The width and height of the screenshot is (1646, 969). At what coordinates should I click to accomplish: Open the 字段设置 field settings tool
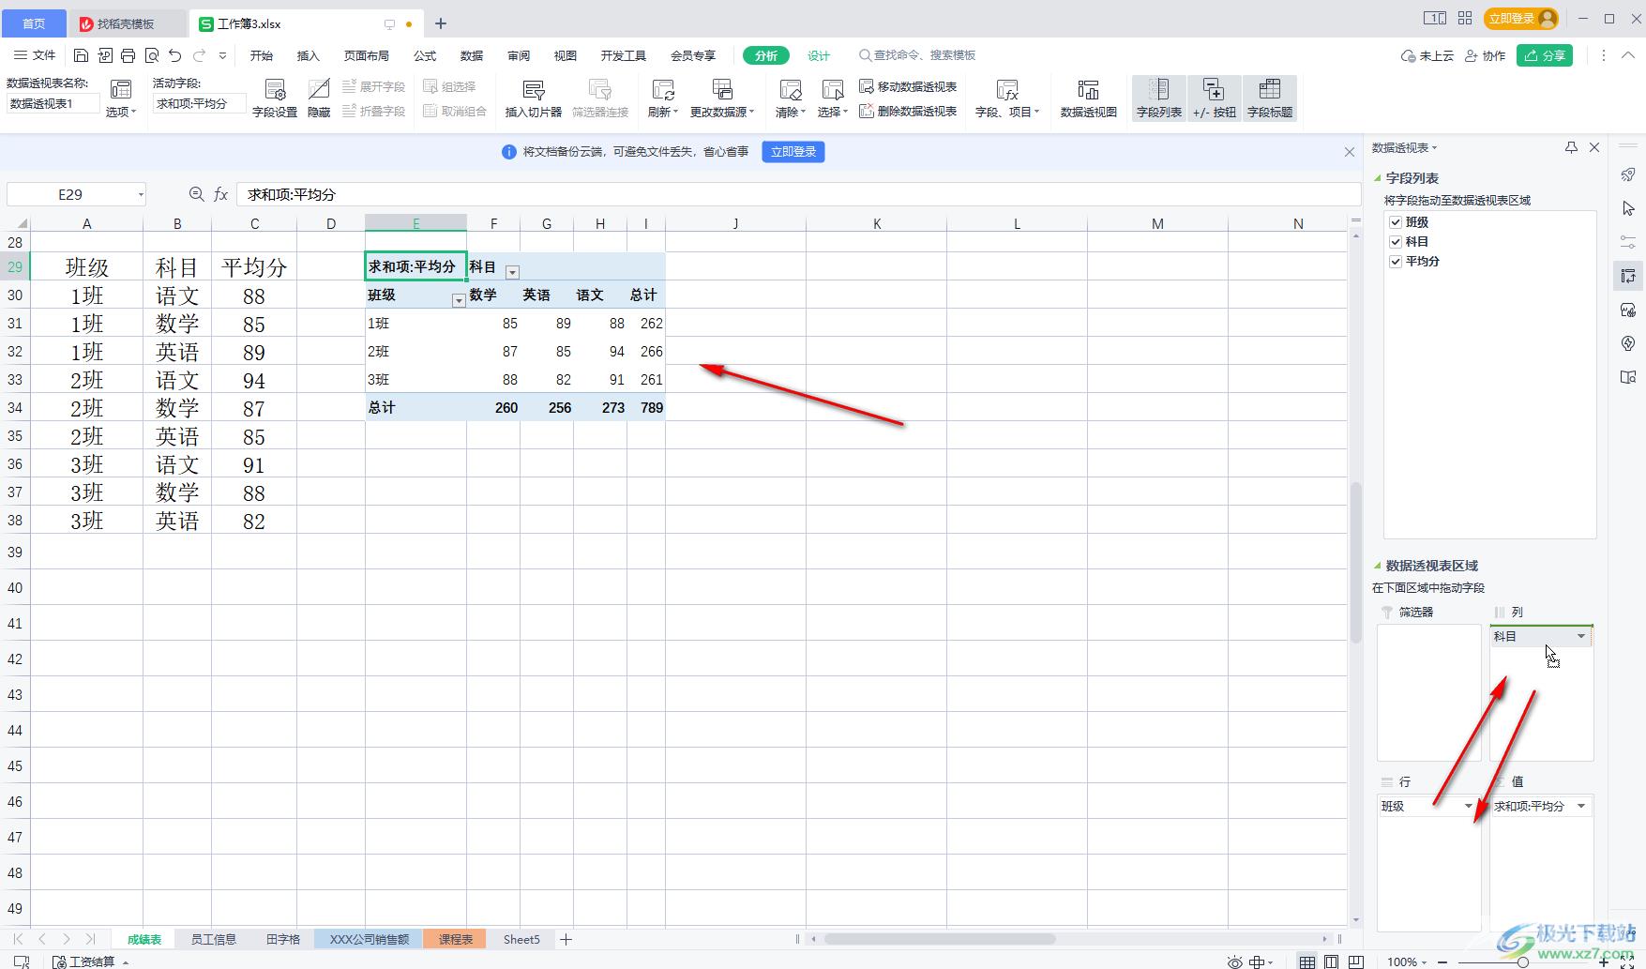click(275, 98)
